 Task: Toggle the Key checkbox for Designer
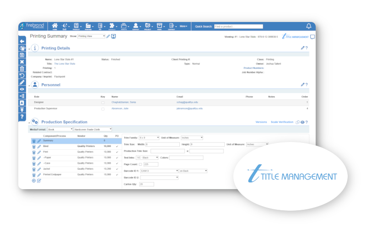click(103, 103)
